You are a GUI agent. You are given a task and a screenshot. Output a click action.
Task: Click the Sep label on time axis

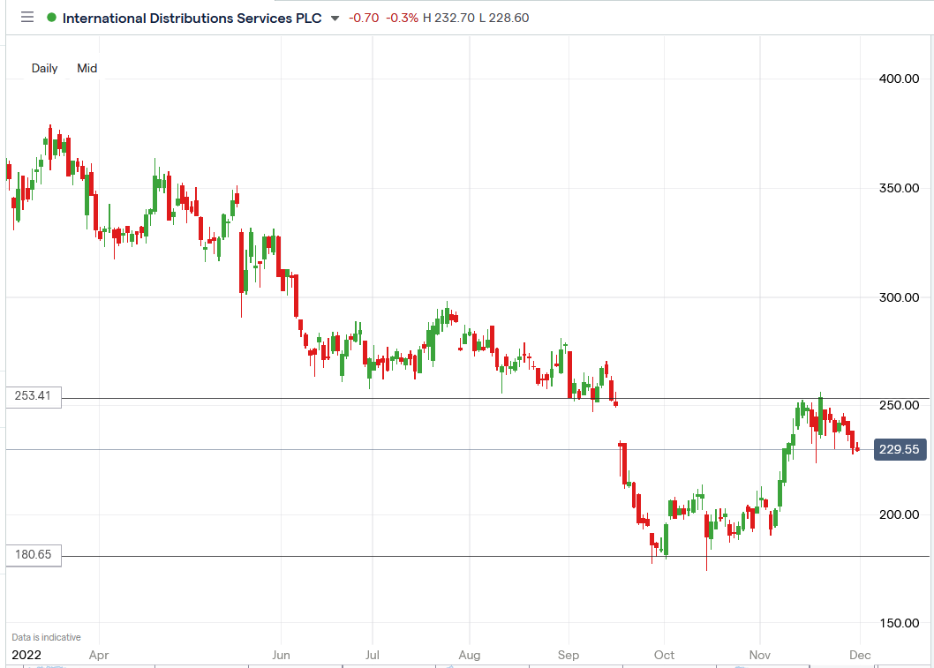pos(569,656)
